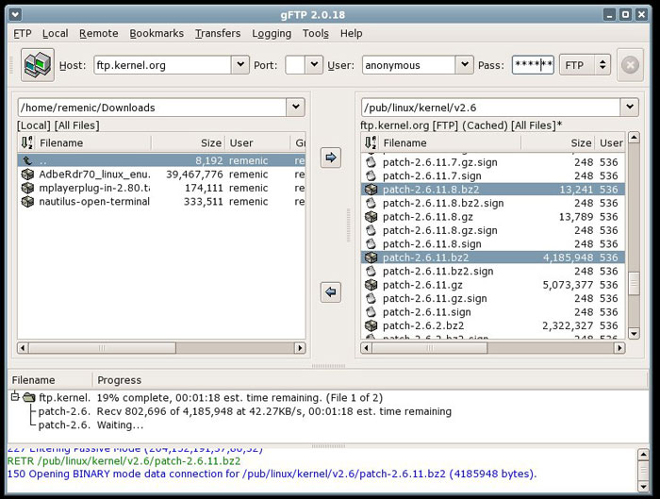Open the Remote menu
The image size is (660, 499).
[98, 33]
